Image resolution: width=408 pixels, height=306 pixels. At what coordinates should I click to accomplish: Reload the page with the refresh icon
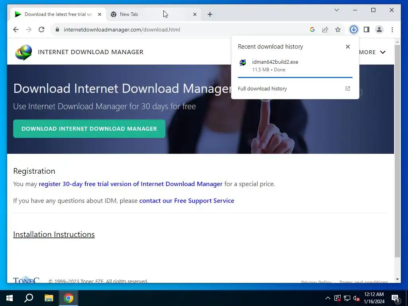tap(41, 29)
